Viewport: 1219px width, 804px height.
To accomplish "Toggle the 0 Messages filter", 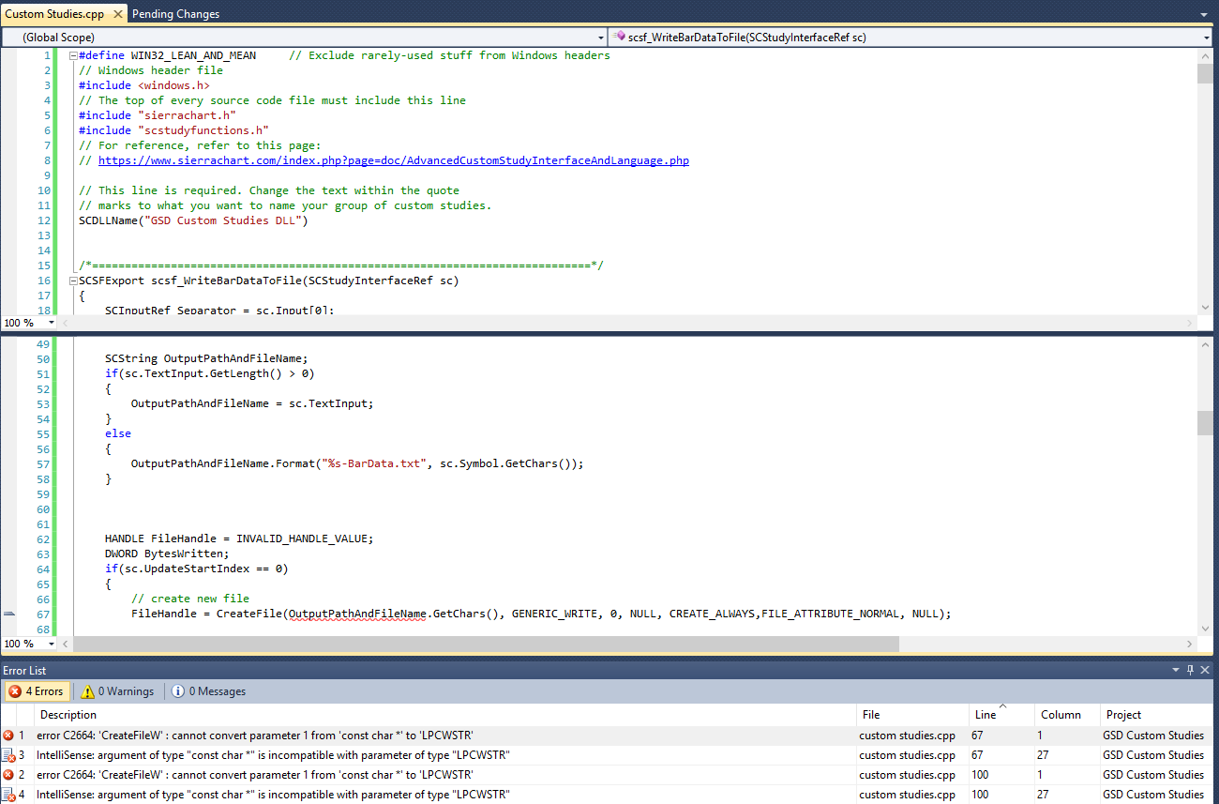I will coord(209,691).
